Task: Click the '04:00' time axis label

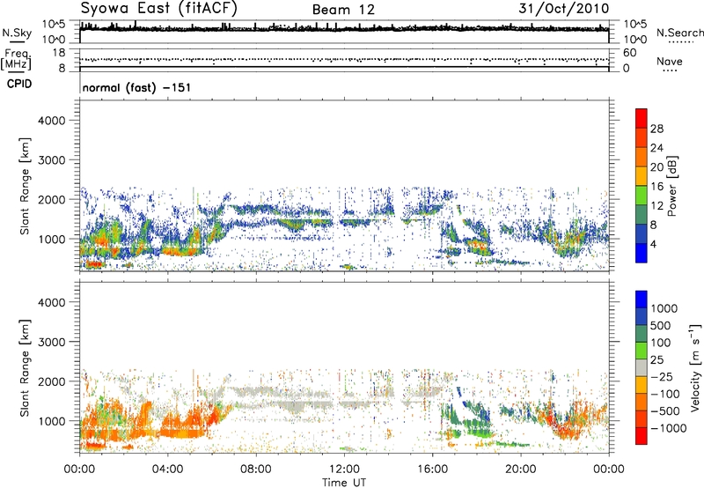Action: (x=167, y=470)
